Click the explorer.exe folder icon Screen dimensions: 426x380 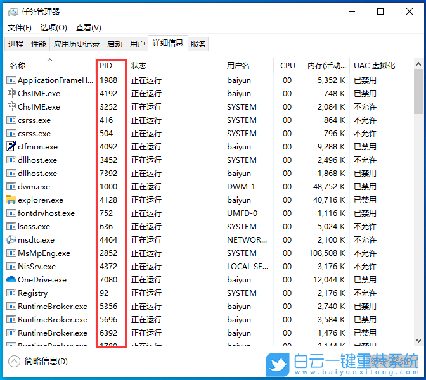click(x=11, y=199)
